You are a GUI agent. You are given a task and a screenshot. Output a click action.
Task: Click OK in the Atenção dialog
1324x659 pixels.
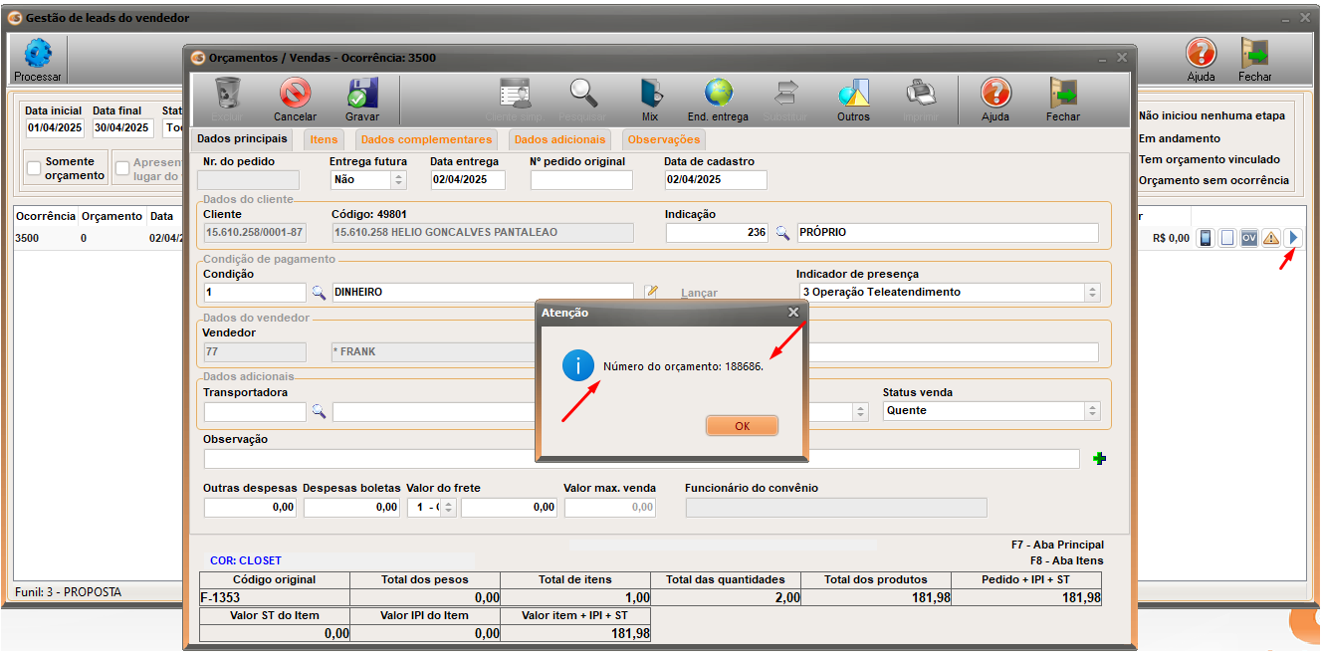(742, 425)
